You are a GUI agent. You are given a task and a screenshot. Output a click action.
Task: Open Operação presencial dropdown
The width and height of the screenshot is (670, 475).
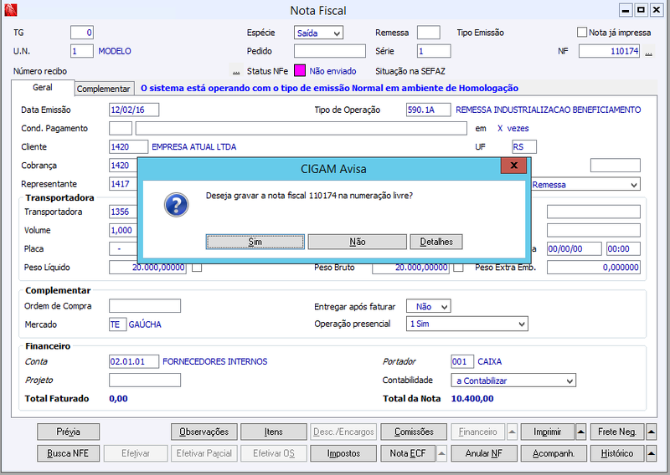(467, 324)
